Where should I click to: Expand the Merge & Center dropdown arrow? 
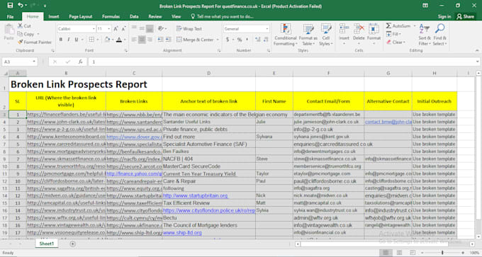218,40
